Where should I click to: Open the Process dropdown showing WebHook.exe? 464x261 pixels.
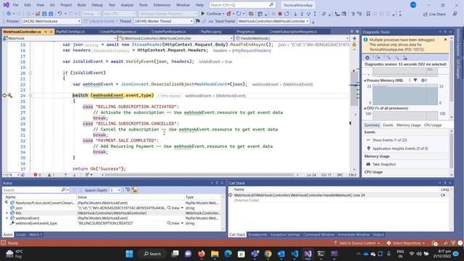pos(51,21)
